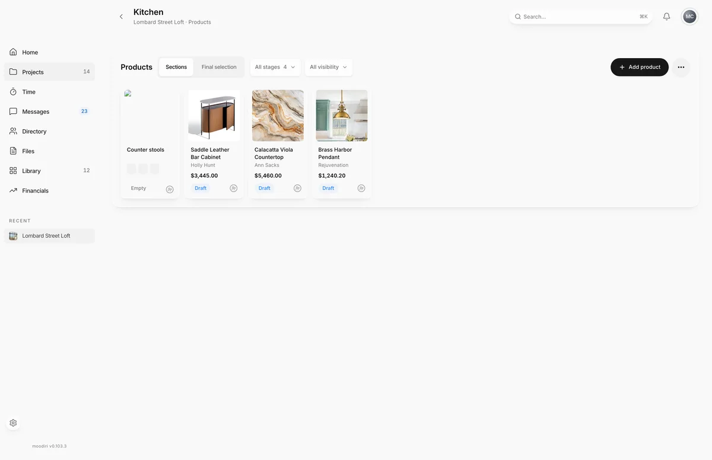
Task: Open the Lombard Street Loft recent project
Action: coord(49,236)
